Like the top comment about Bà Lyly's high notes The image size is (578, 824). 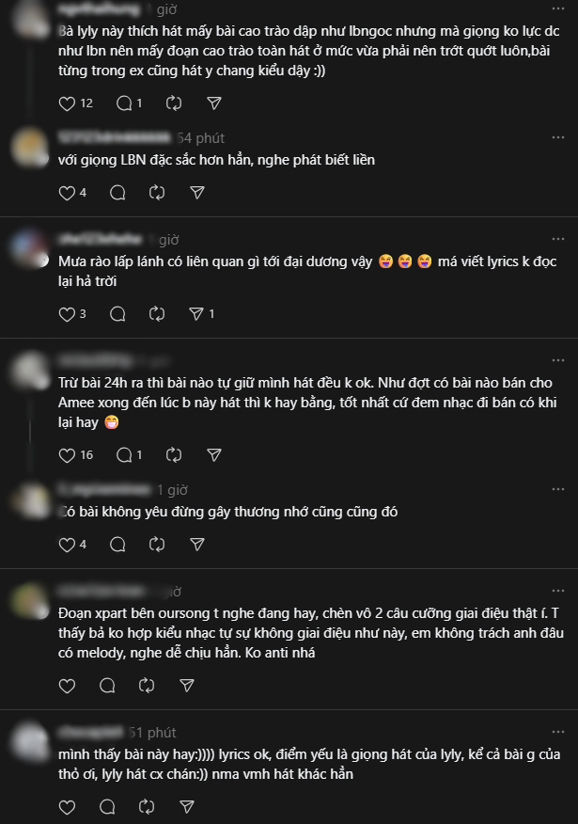coord(67,103)
